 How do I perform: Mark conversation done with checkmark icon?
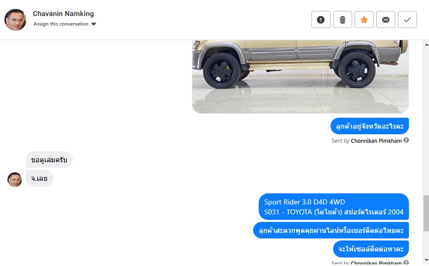click(407, 20)
